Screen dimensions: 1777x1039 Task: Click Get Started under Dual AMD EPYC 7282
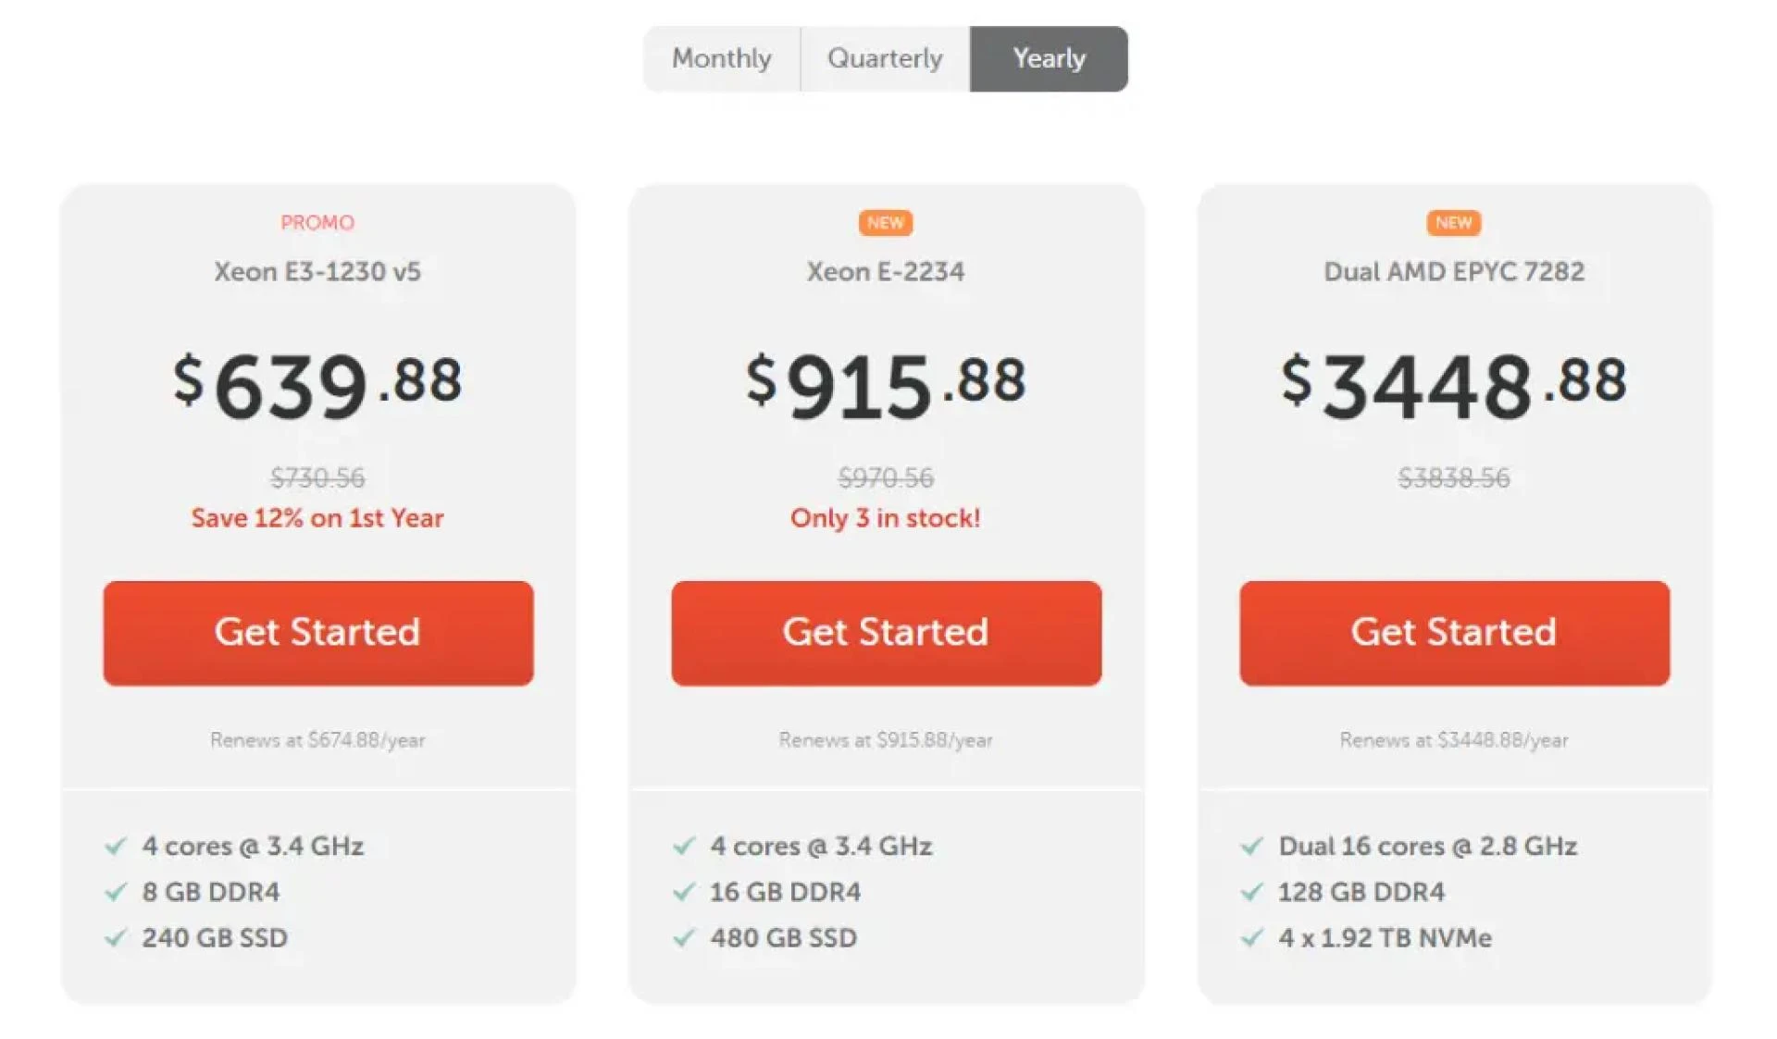click(x=1453, y=633)
